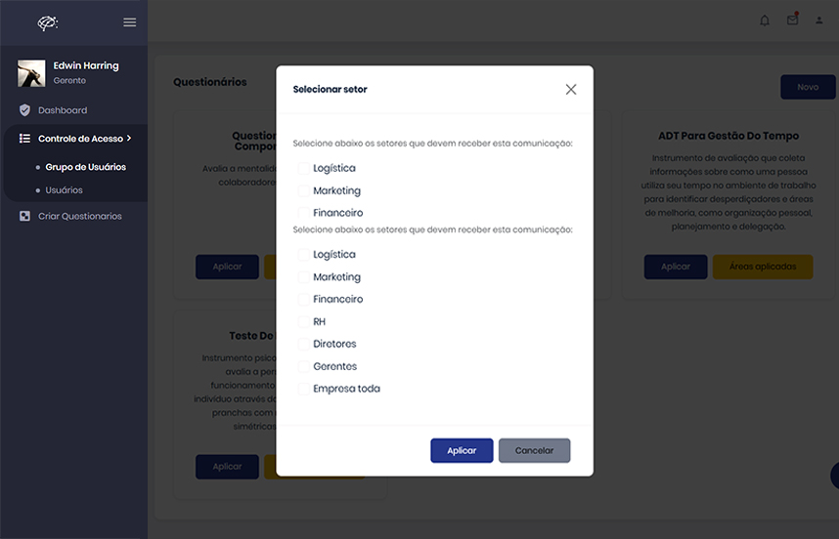Click the Dashboard shield icon
Image resolution: width=839 pixels, height=539 pixels.
point(24,110)
